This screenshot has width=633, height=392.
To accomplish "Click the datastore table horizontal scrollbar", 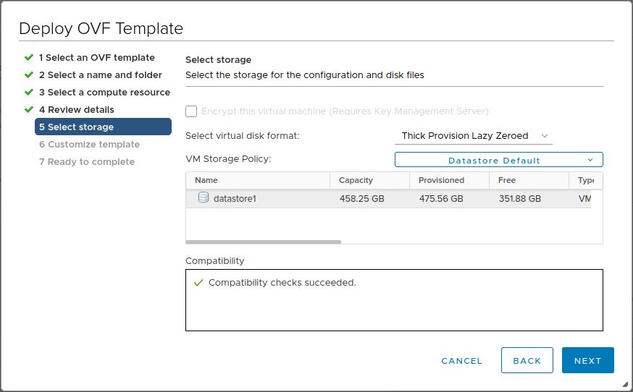I will tap(263, 242).
